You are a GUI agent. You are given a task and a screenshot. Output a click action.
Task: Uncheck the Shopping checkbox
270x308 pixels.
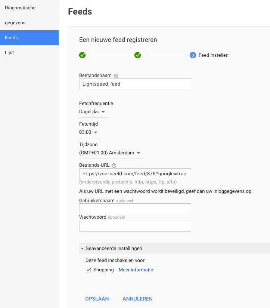coord(89,270)
